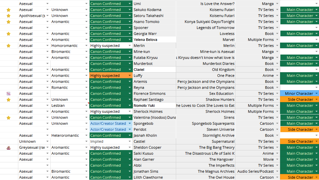
Task: Open Spongebob's Actor/Creator Stated dropdown arrow
Action: [130, 124]
